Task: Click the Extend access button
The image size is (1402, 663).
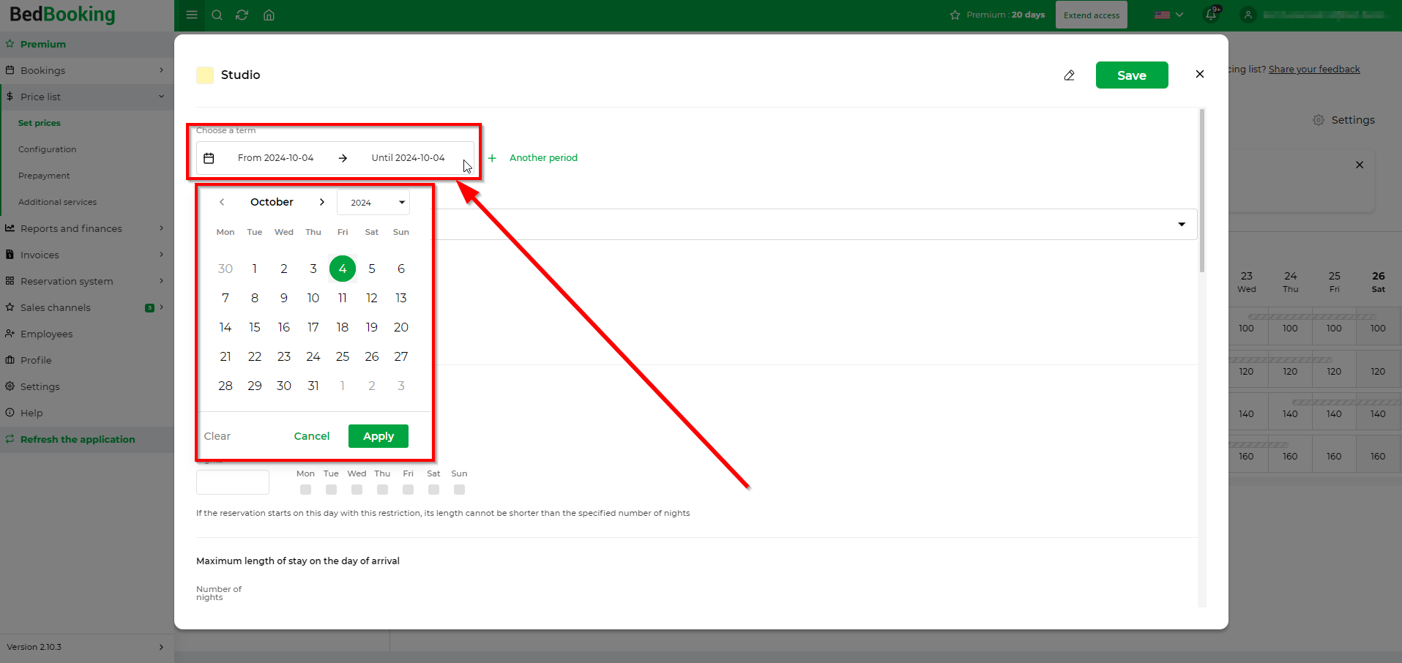Action: click(x=1092, y=15)
